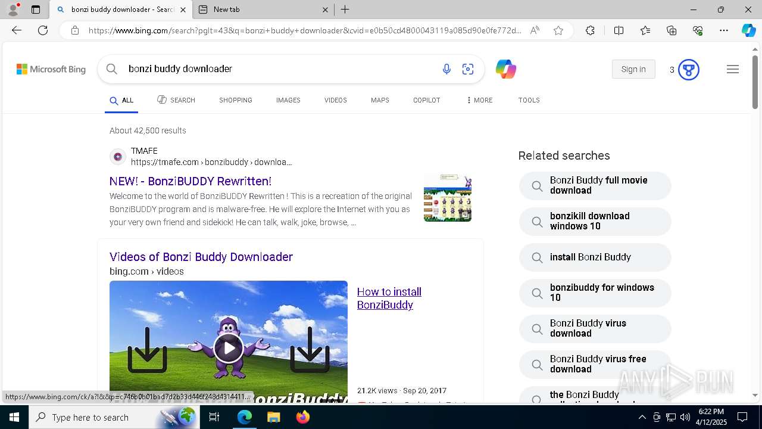Click the browser profile avatar icon
This screenshot has height=429, width=762.
point(13,10)
